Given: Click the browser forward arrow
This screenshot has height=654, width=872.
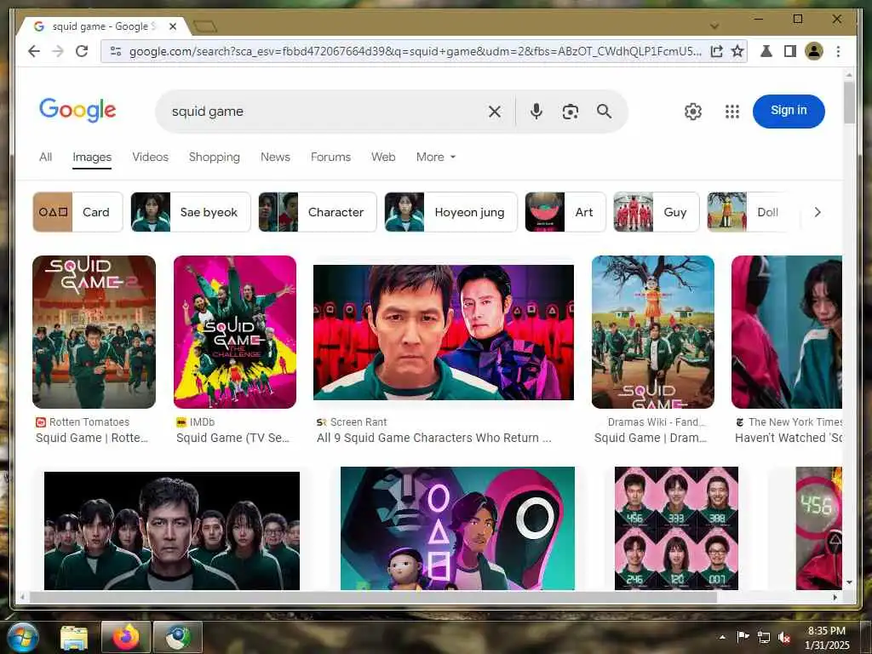Looking at the screenshot, I should [58, 51].
